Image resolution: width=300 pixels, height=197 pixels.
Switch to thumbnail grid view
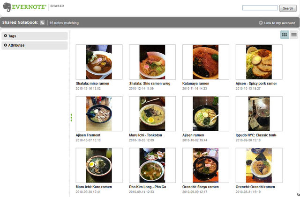click(285, 35)
